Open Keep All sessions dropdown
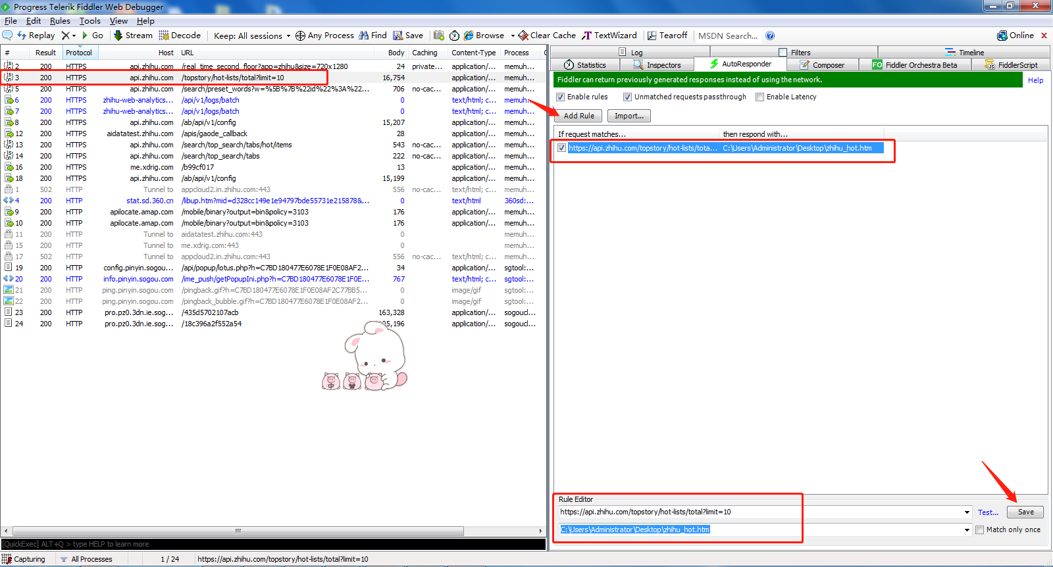1053x567 pixels. coord(252,36)
